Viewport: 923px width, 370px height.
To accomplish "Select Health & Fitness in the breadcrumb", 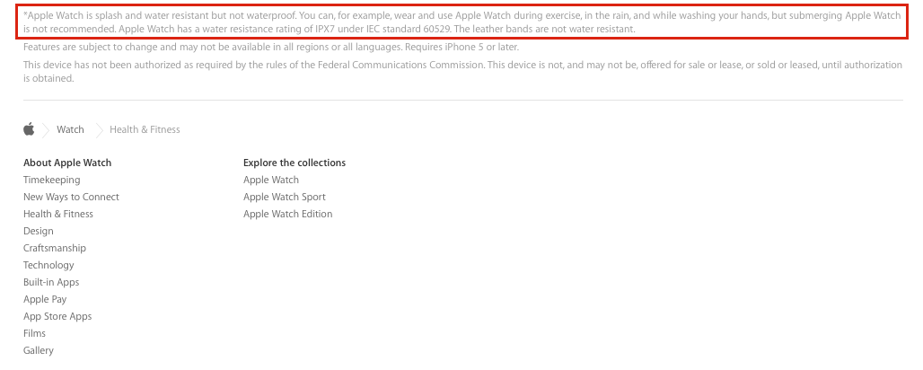I will tap(145, 129).
